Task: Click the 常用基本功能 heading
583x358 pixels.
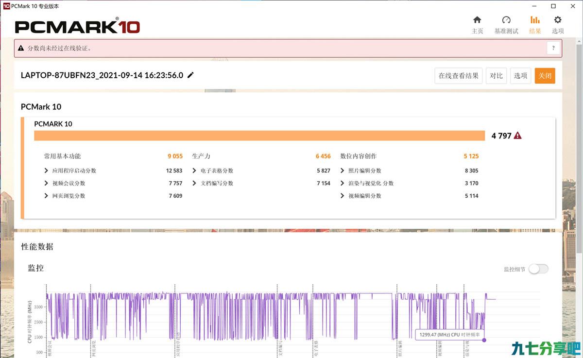Action: [x=62, y=156]
